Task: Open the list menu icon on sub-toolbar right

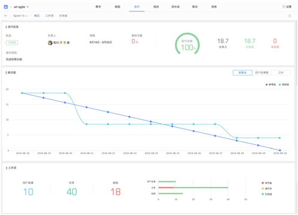Action: point(290,15)
